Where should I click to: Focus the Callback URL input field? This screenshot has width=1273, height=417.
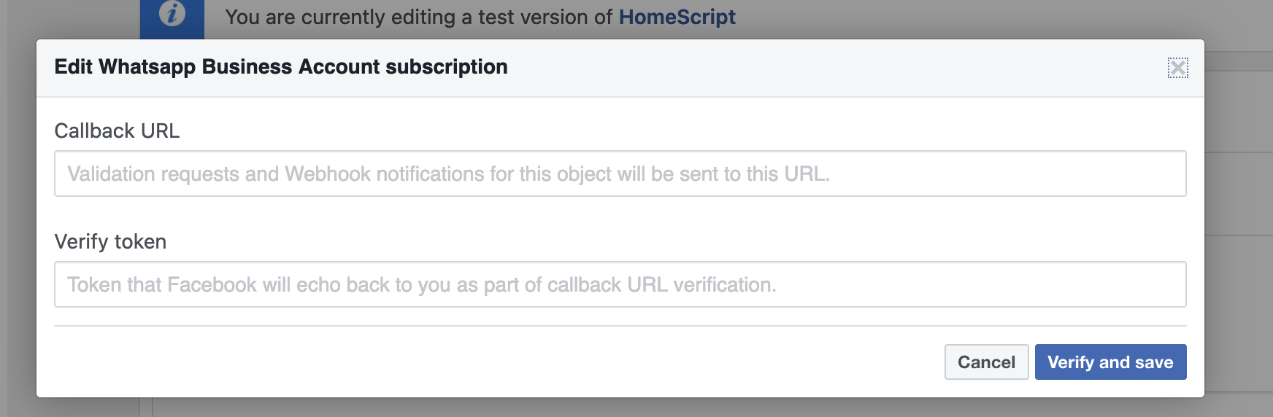tap(620, 174)
